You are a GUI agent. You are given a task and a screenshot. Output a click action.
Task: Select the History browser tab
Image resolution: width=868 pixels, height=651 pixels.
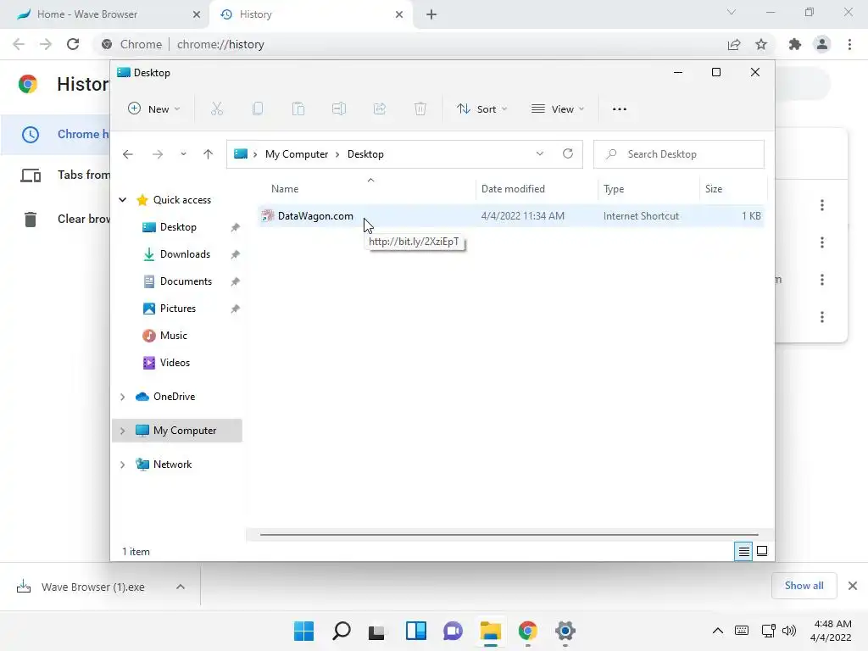(310, 14)
